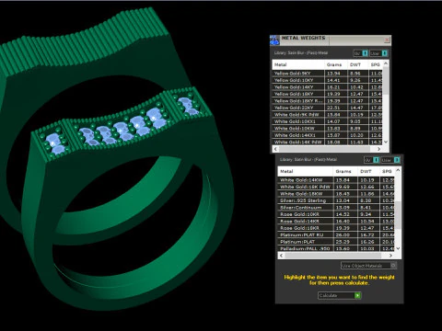442x331 pixels.
Task: Click the Grams header in the Rose Gold list
Action: 345,171
